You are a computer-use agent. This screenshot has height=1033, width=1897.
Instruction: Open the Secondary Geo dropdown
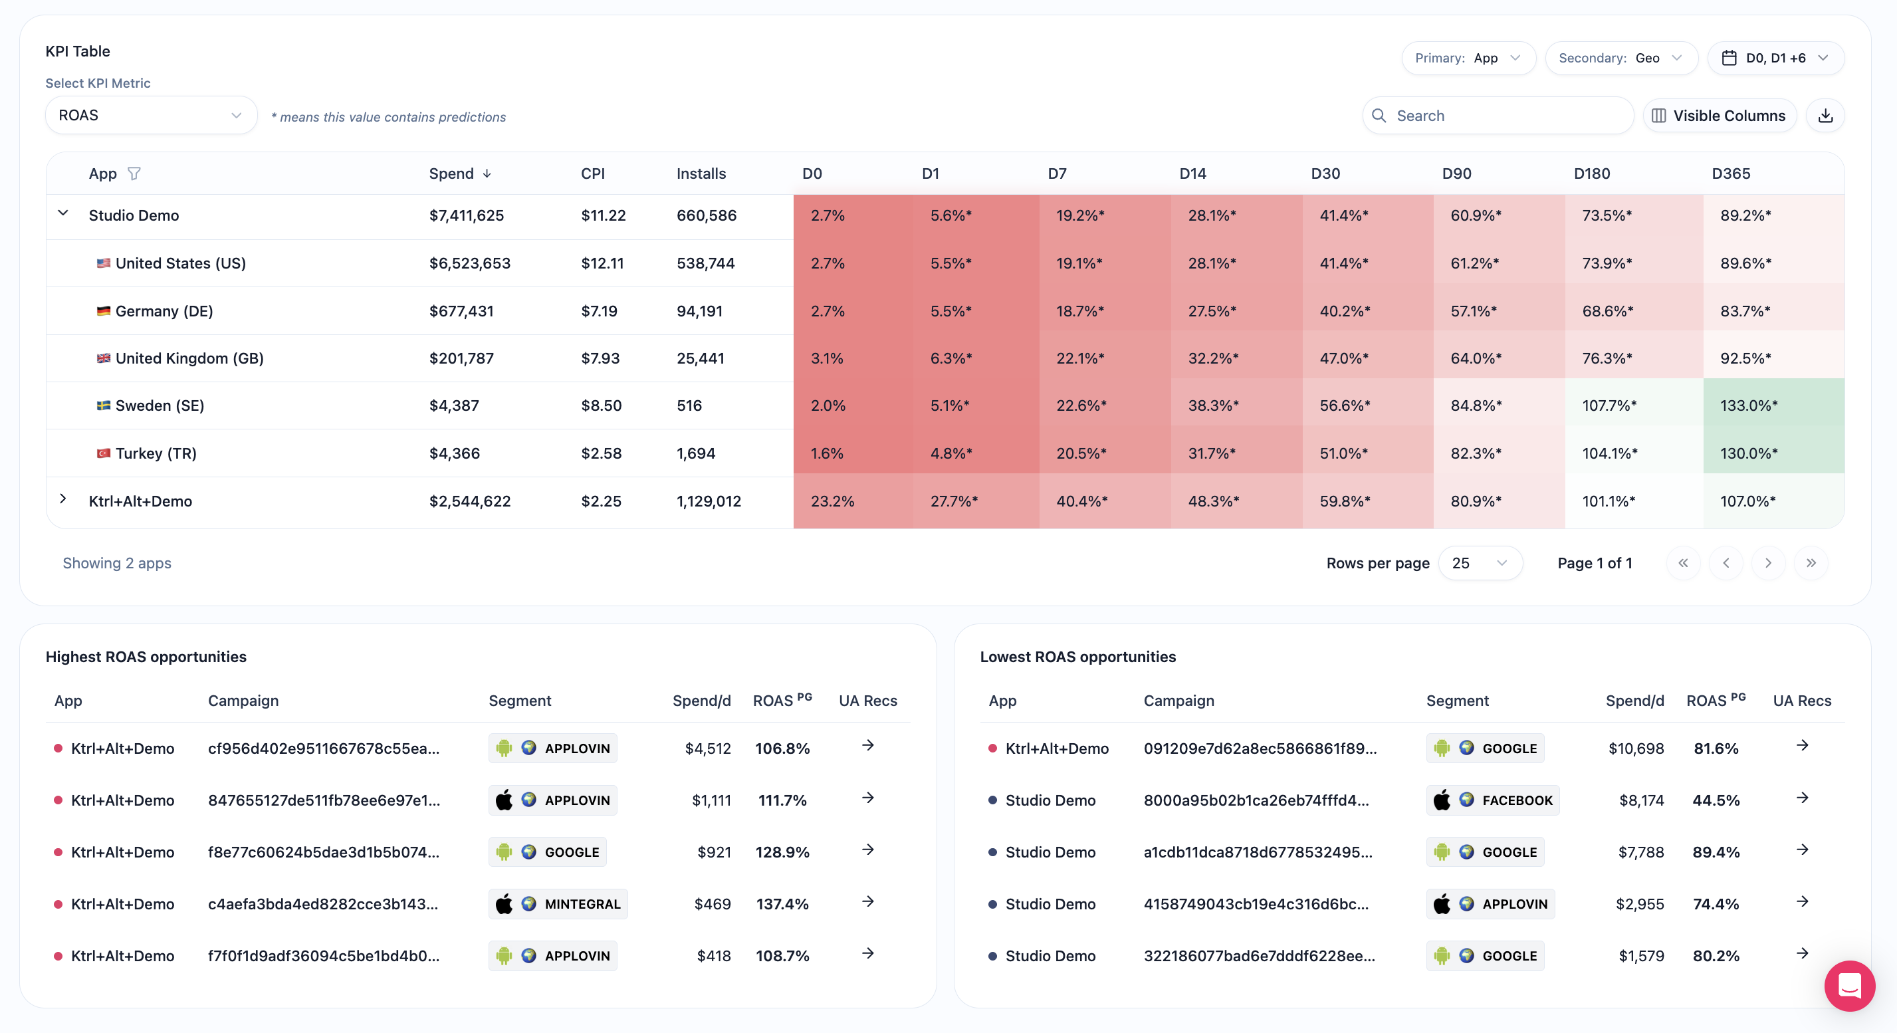[x=1621, y=58]
